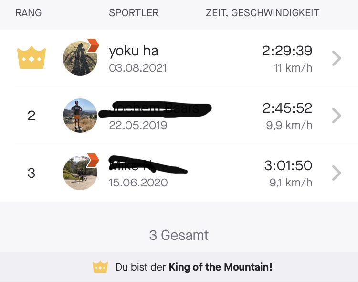The image size is (358, 282).
Task: Click the small crown icon in the bottom banner
Action: pyautogui.click(x=100, y=267)
